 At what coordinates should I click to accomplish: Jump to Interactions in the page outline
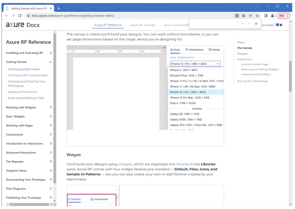(x=245, y=59)
